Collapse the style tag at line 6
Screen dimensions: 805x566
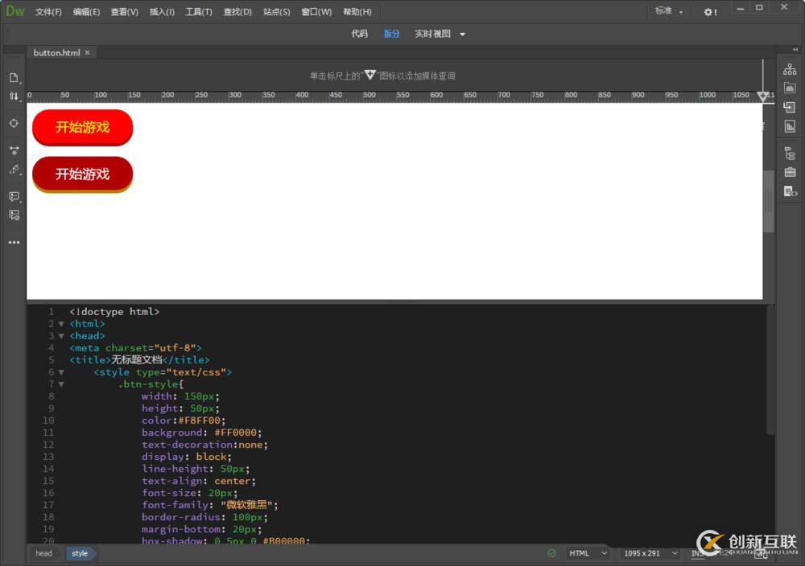tap(61, 372)
